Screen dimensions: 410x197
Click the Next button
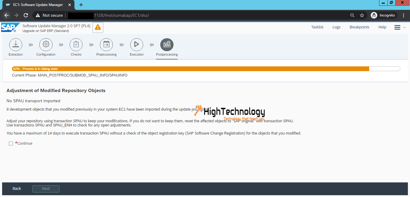click(46, 189)
